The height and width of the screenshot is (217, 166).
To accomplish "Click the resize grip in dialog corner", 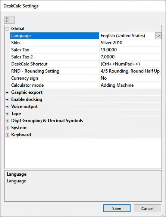I will click(x=163, y=214).
